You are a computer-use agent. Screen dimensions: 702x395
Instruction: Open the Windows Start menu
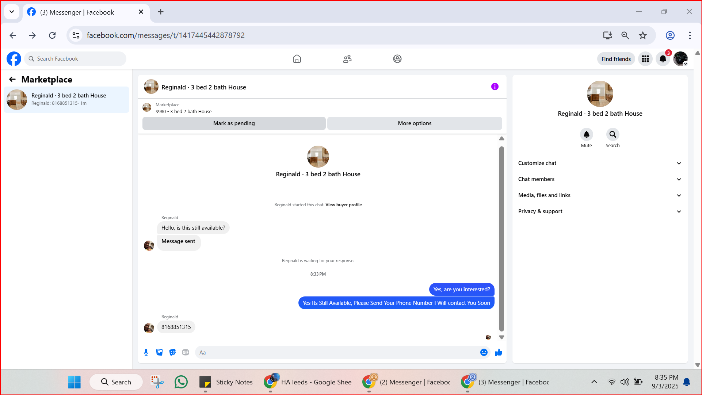tap(75, 382)
